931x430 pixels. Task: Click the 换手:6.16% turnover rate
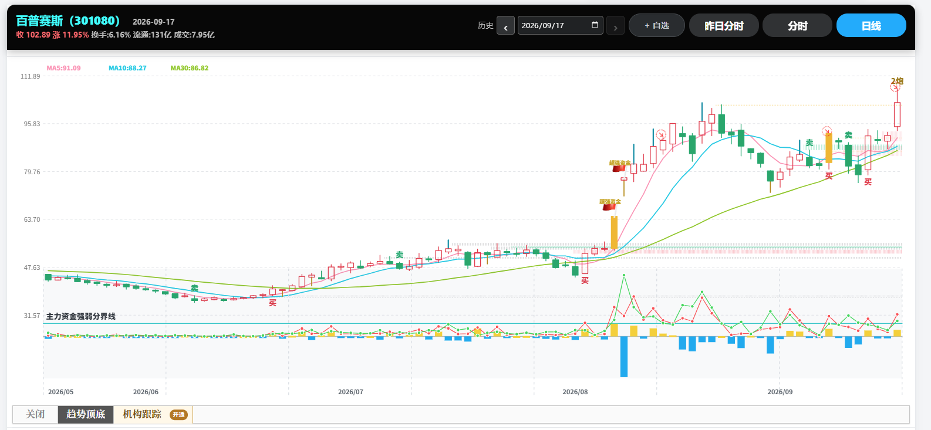pyautogui.click(x=111, y=35)
